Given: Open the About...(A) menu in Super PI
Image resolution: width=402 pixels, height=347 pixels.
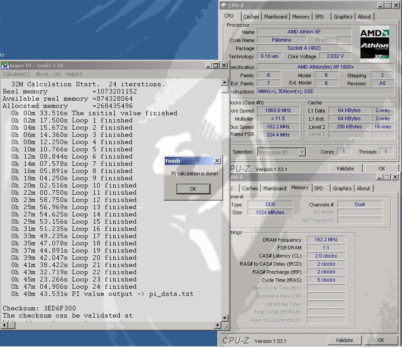Looking at the screenshot, I should (x=48, y=74).
